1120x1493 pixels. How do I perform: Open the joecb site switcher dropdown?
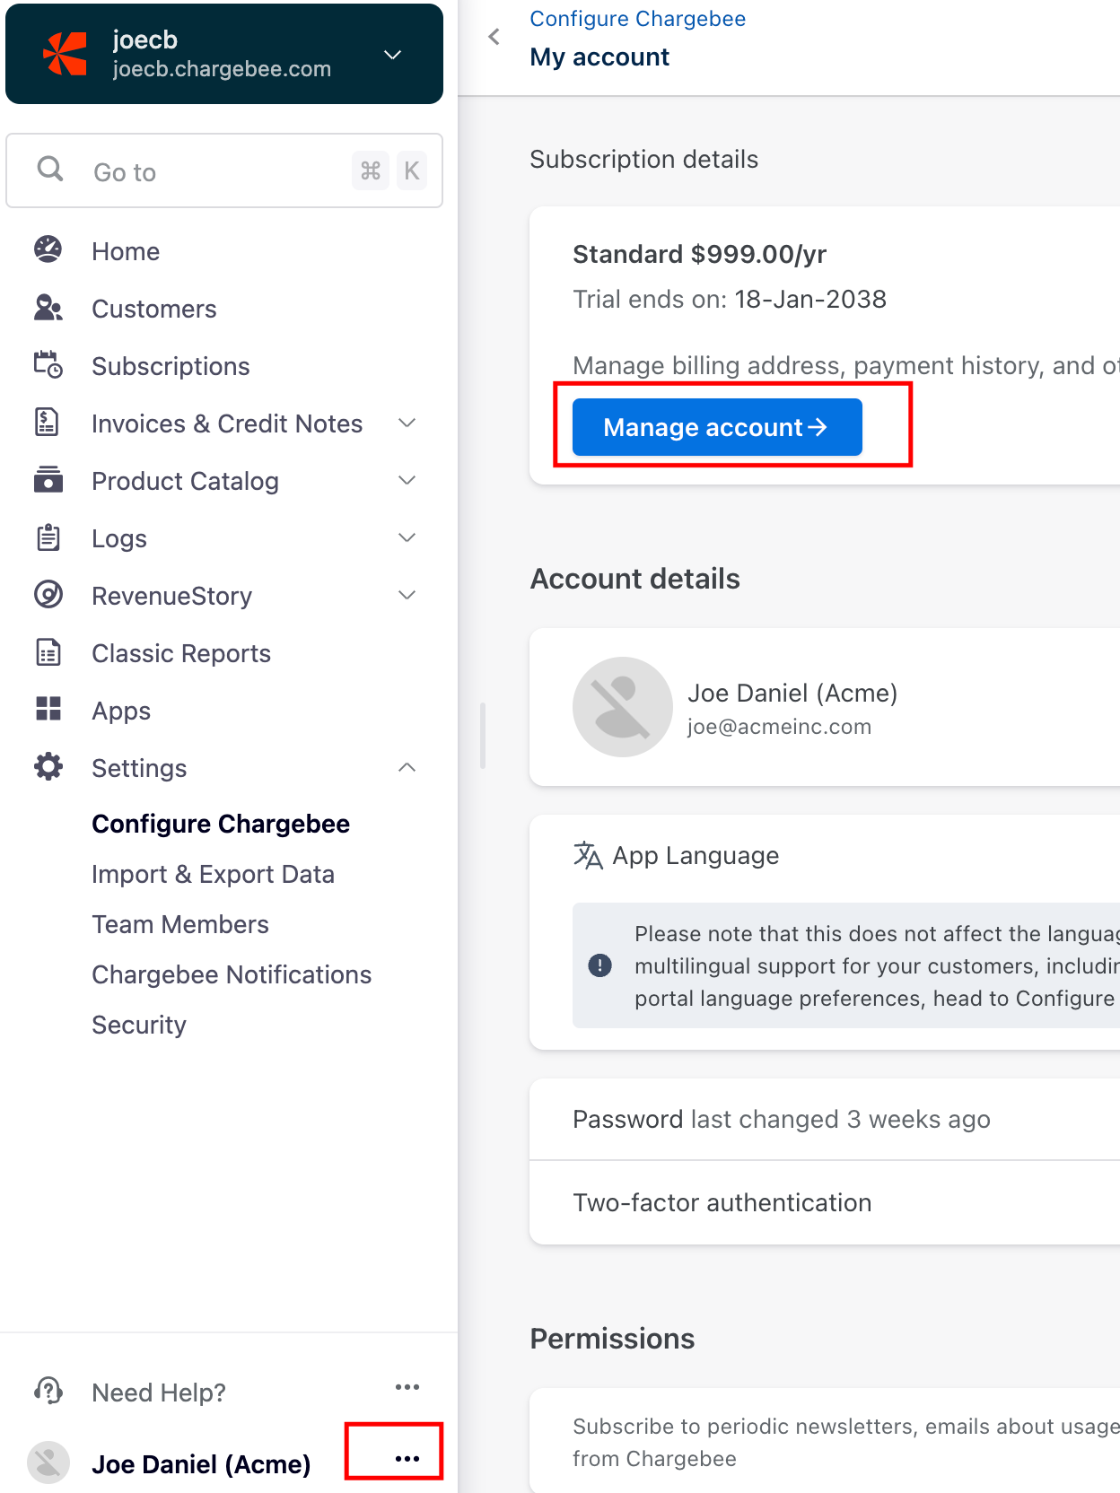coord(392,55)
